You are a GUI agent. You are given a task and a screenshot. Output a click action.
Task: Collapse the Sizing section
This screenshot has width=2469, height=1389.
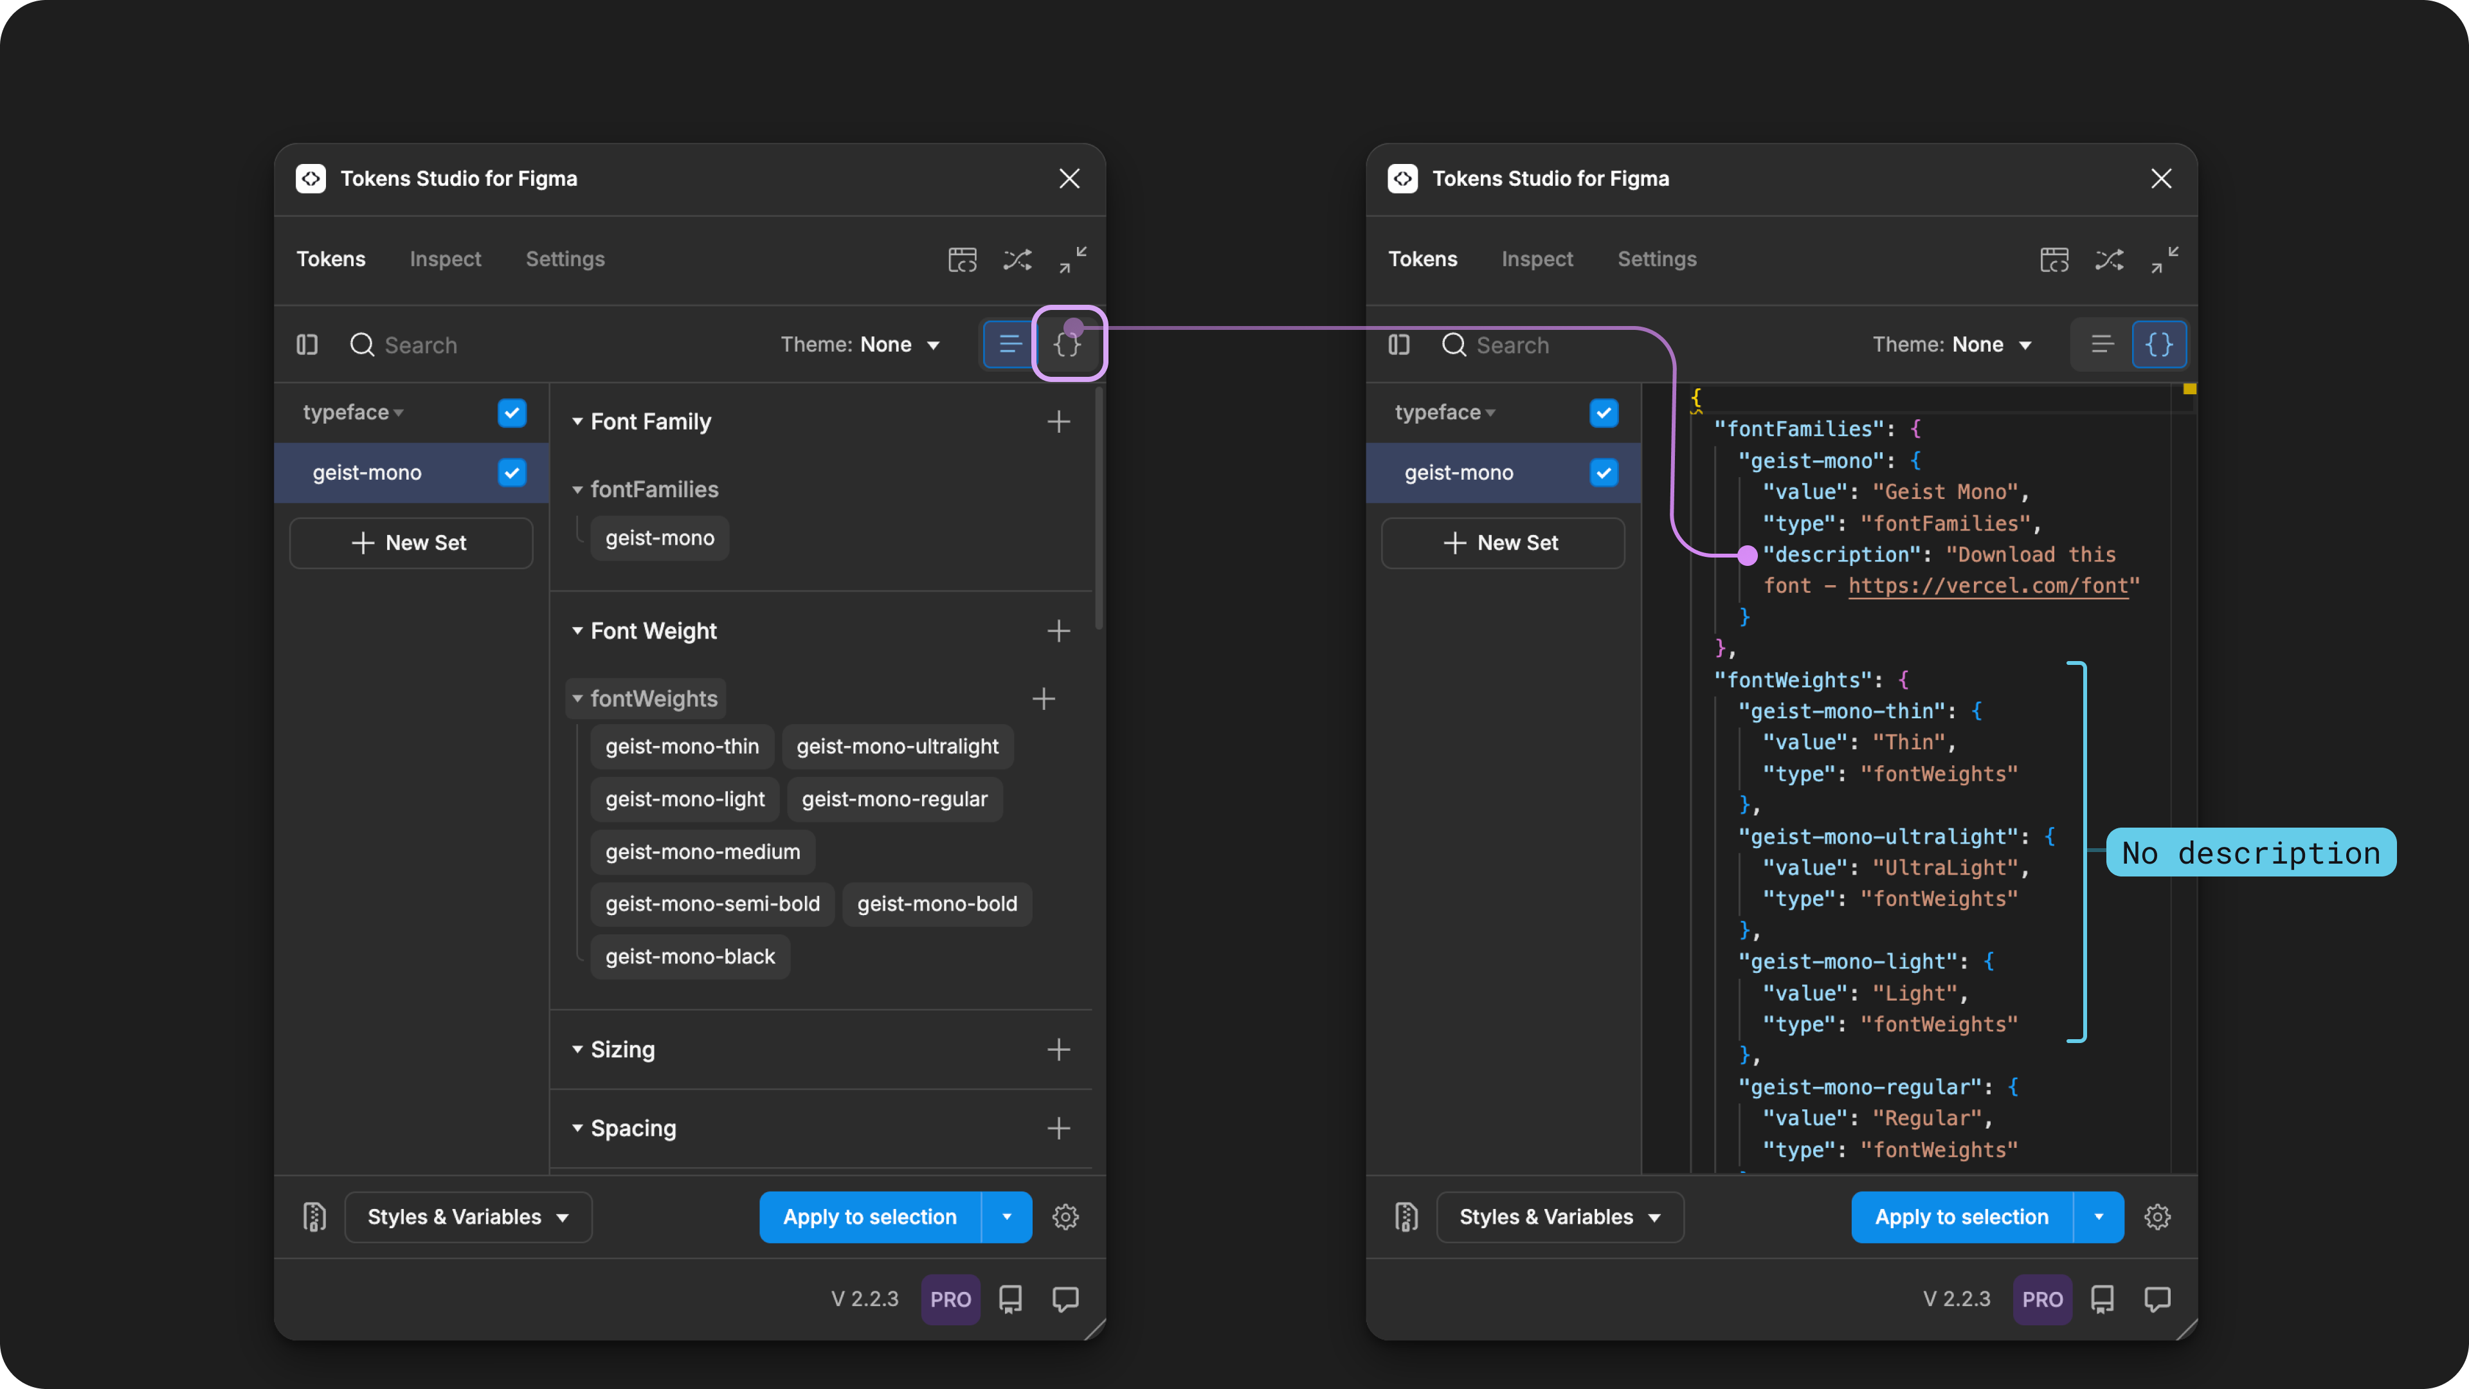577,1049
